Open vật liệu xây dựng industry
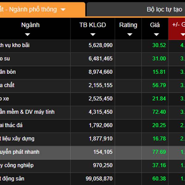 (x=17, y=139)
